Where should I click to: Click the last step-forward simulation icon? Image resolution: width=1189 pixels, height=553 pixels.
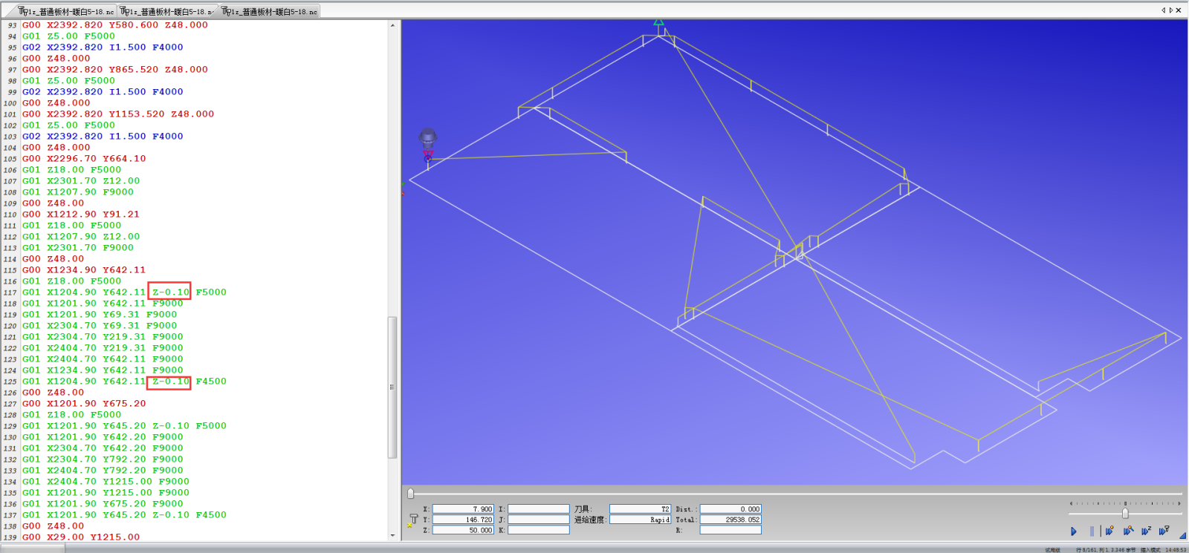(1164, 531)
